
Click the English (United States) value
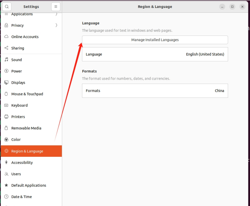pos(205,54)
